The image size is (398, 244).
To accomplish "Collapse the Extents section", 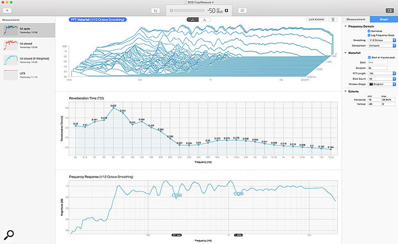I will click(x=345, y=91).
